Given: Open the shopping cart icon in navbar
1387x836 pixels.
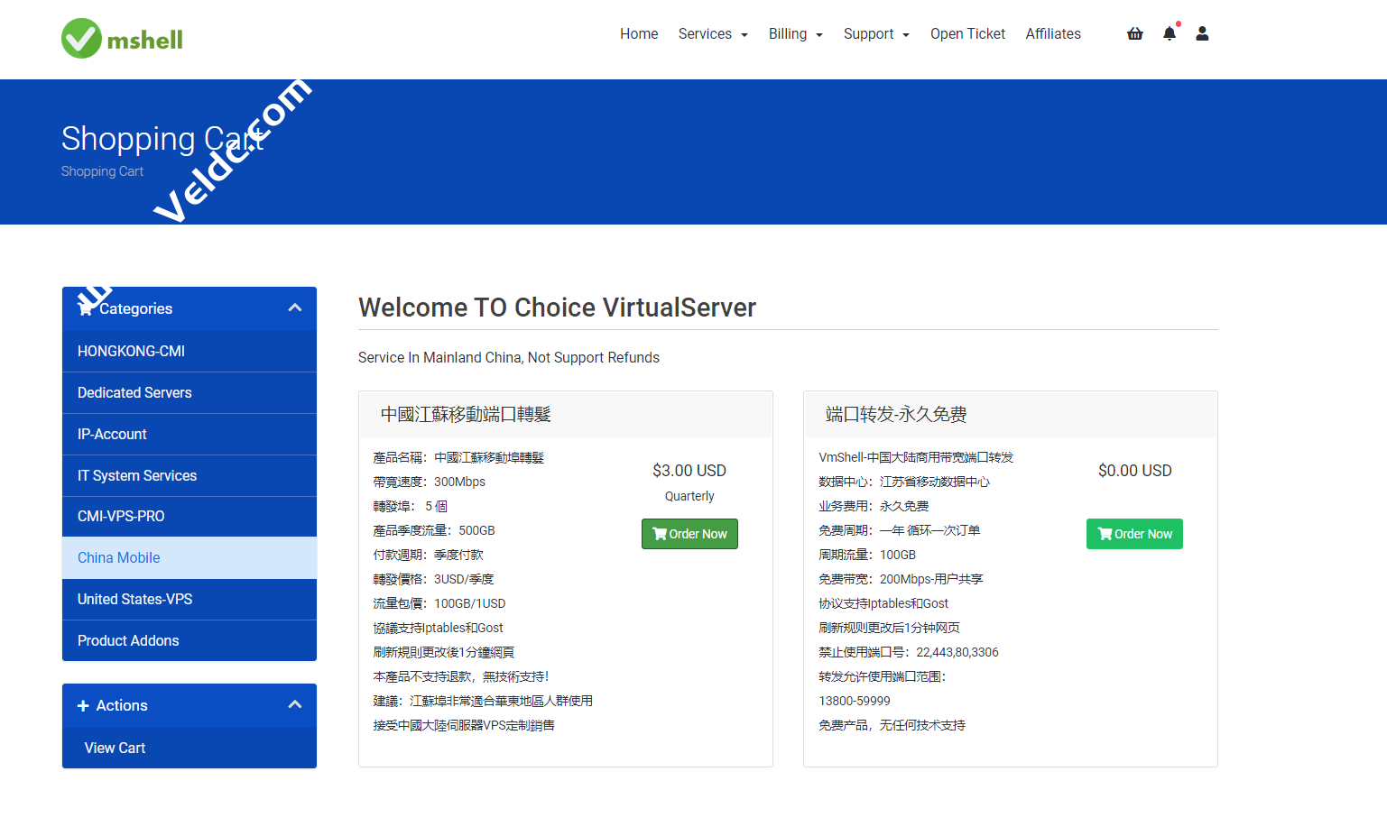Looking at the screenshot, I should 1134,33.
